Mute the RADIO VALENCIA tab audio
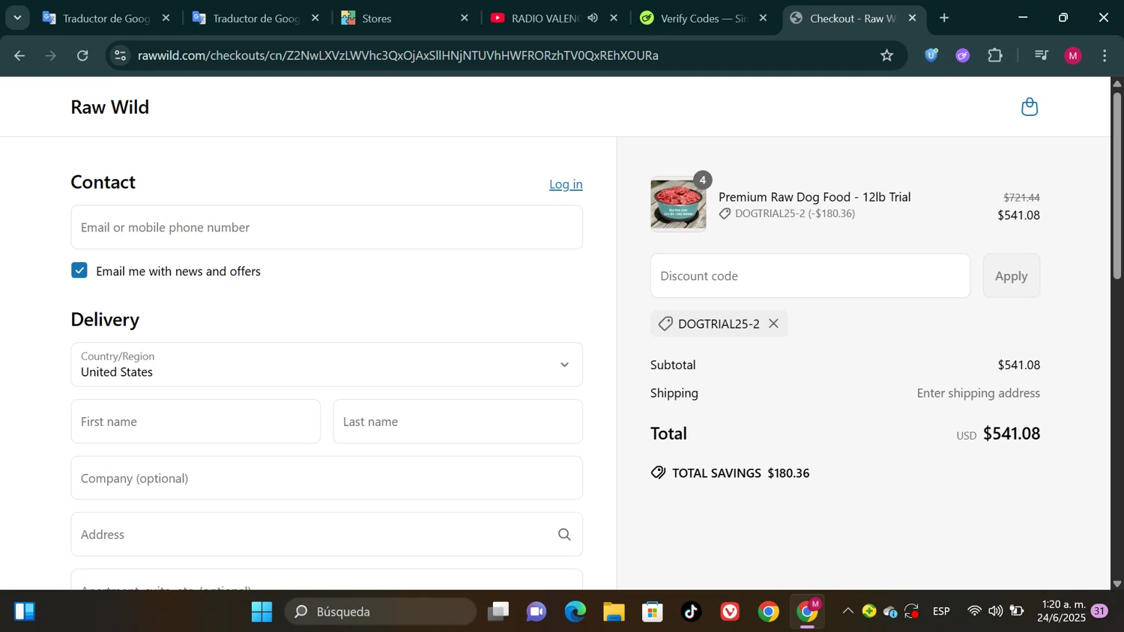The image size is (1124, 632). pos(593,18)
